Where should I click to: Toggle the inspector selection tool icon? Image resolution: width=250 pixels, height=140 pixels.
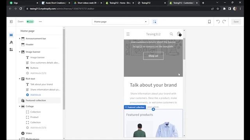(155, 22)
